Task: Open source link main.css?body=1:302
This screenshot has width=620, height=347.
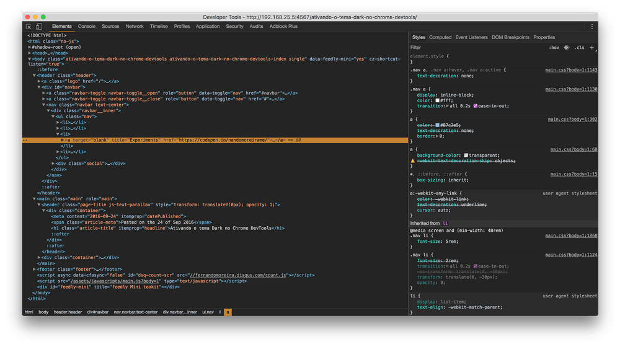Action: point(572,120)
